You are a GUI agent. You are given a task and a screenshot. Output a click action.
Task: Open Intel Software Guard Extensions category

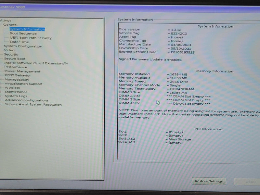[36, 63]
